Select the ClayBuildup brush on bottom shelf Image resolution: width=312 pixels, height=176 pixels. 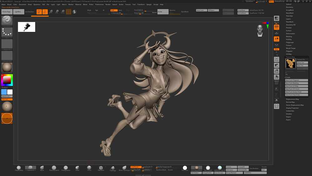pyautogui.click(x=19, y=168)
